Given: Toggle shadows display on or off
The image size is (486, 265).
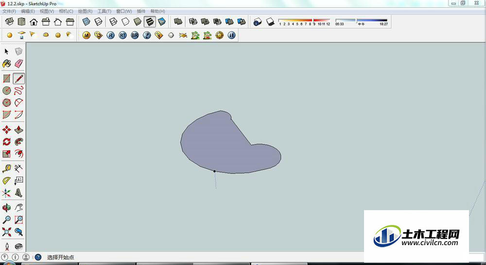Looking at the screenshot, I should (270, 22).
